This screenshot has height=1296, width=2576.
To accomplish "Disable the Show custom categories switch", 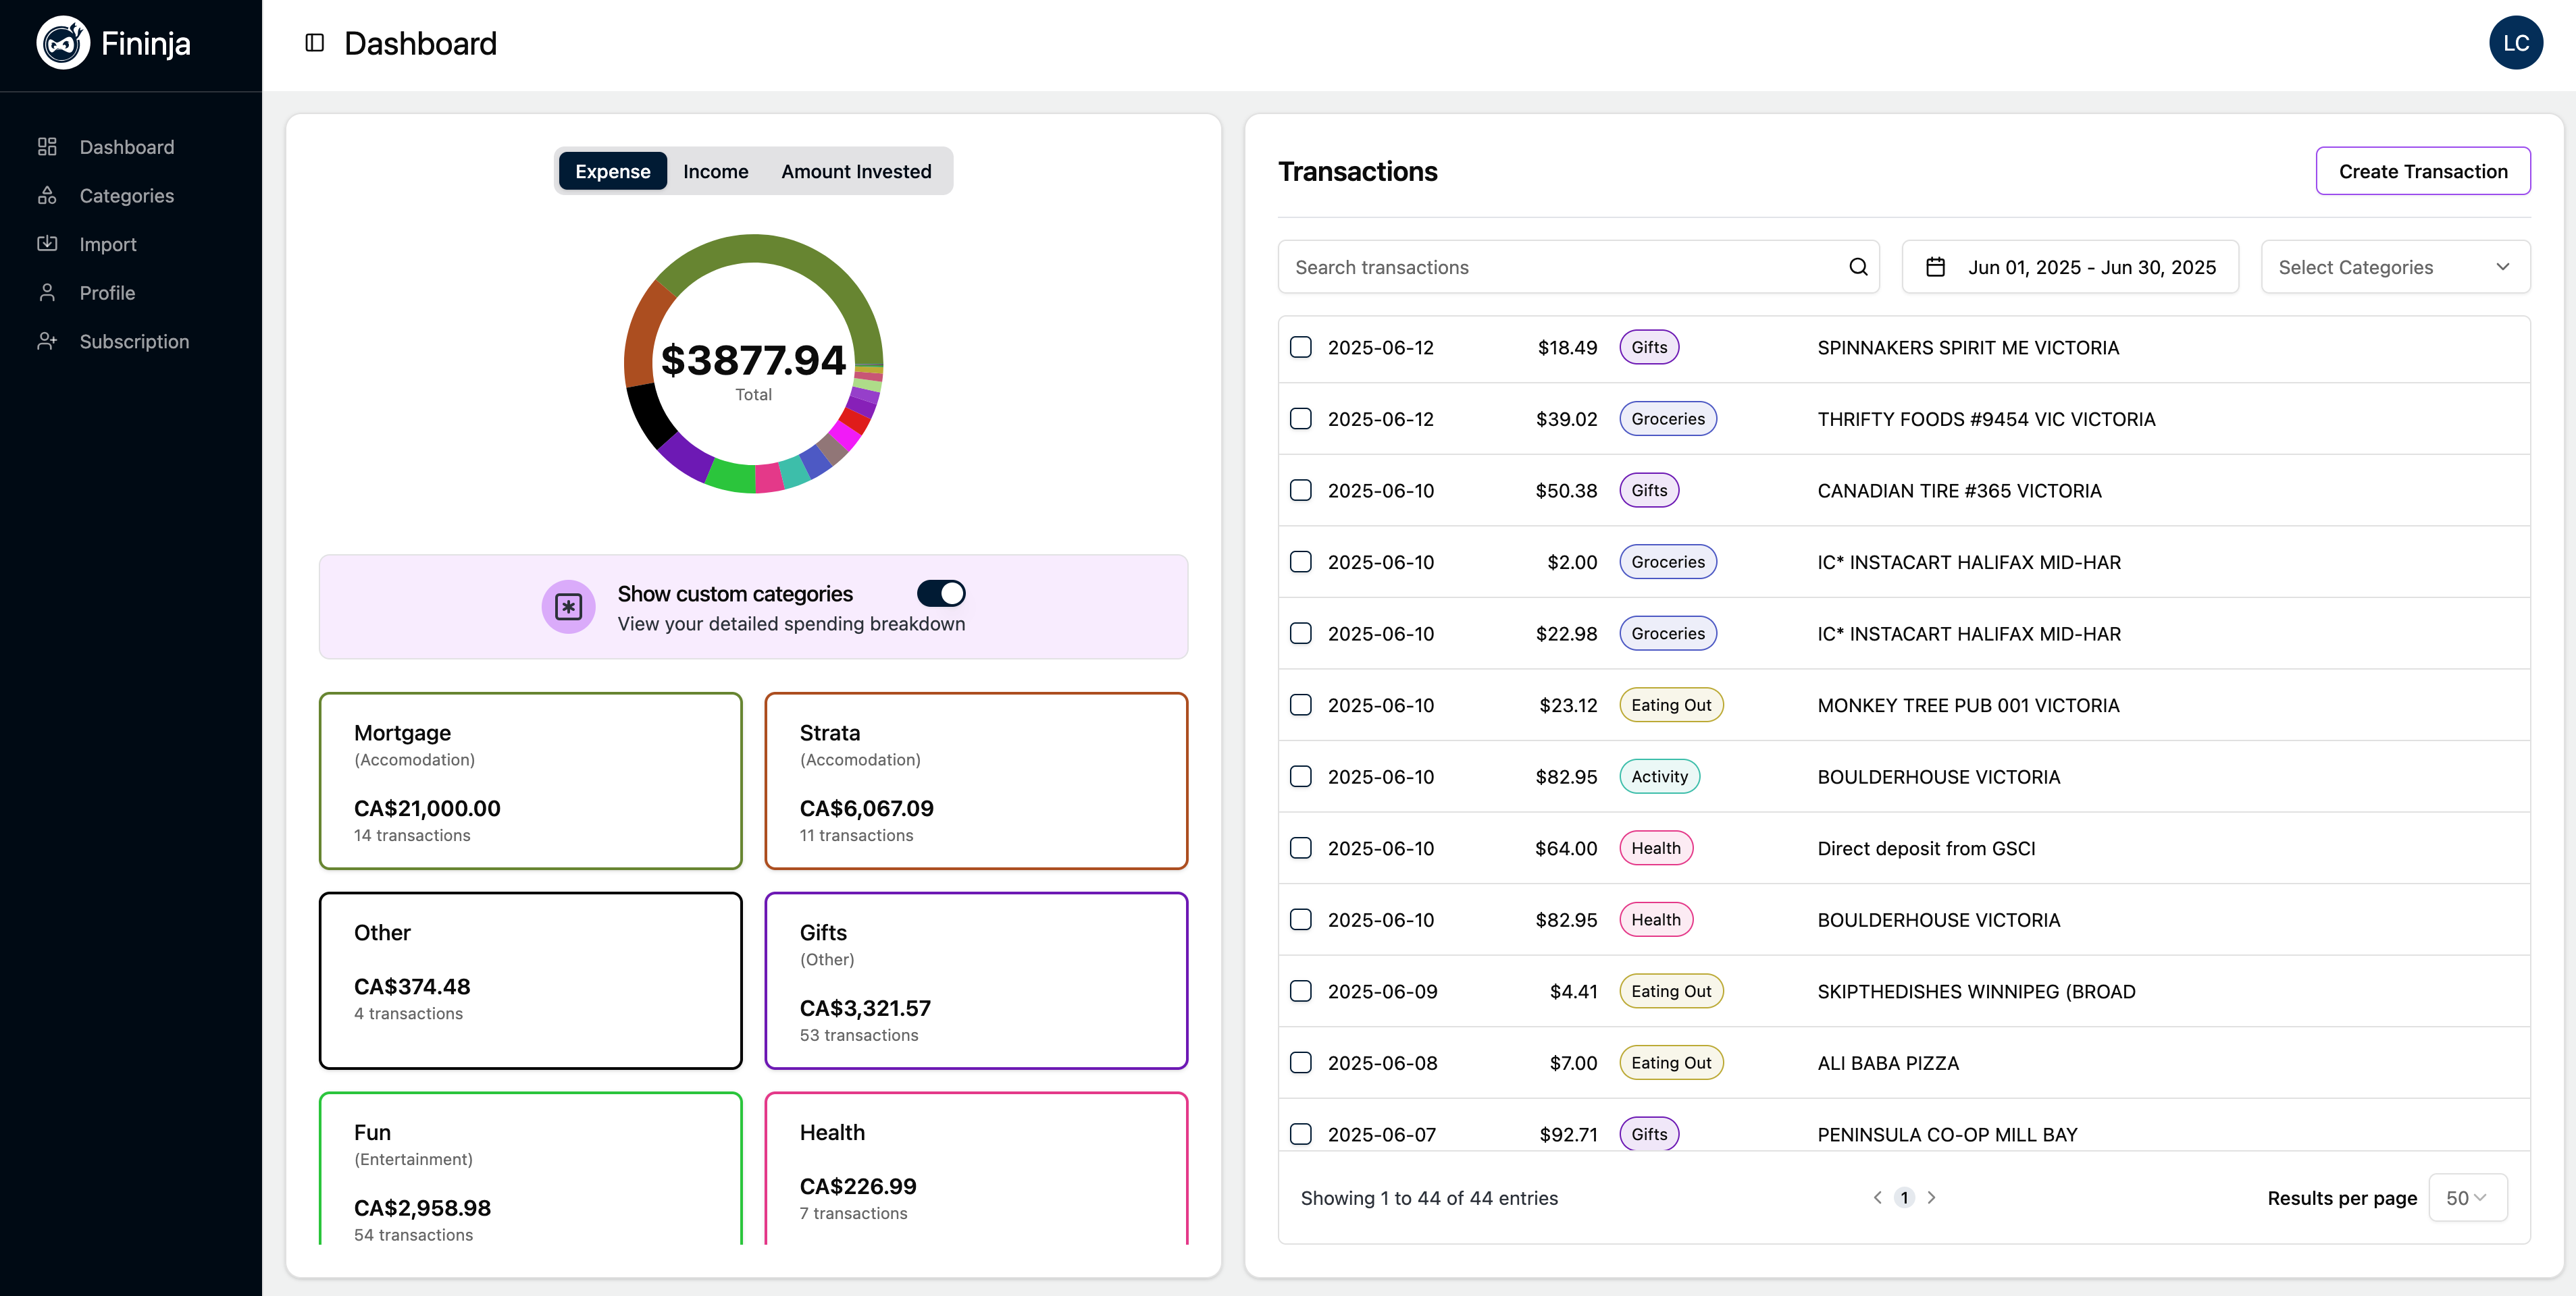I will click(940, 593).
